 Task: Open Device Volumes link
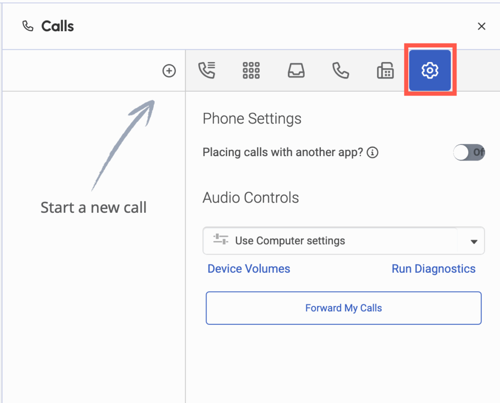click(x=249, y=268)
